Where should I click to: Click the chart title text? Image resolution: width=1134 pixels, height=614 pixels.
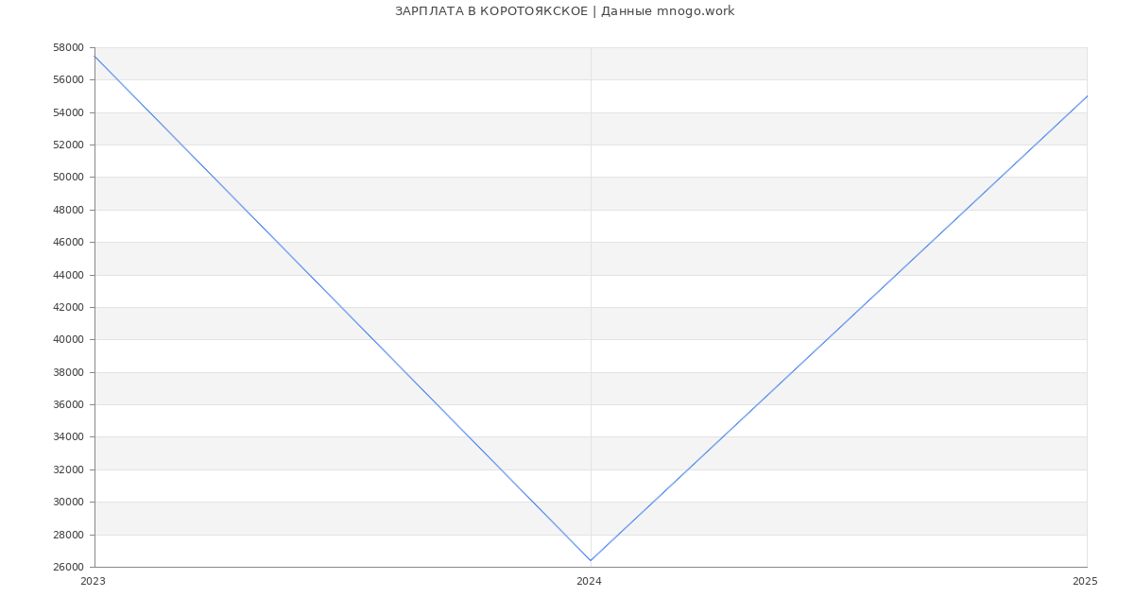point(564,11)
